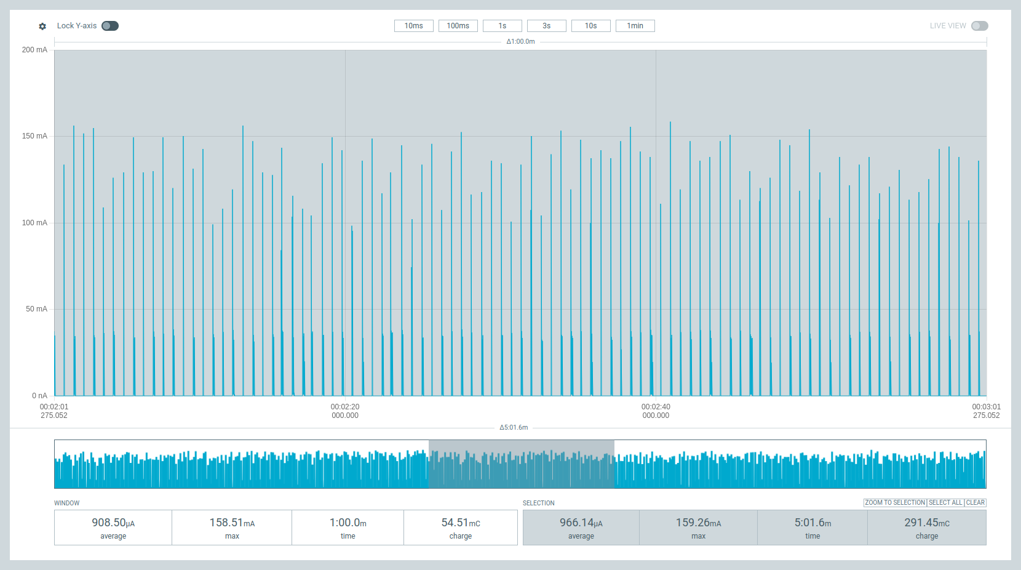Toggle the Lock Y-axis switch

(x=110, y=26)
